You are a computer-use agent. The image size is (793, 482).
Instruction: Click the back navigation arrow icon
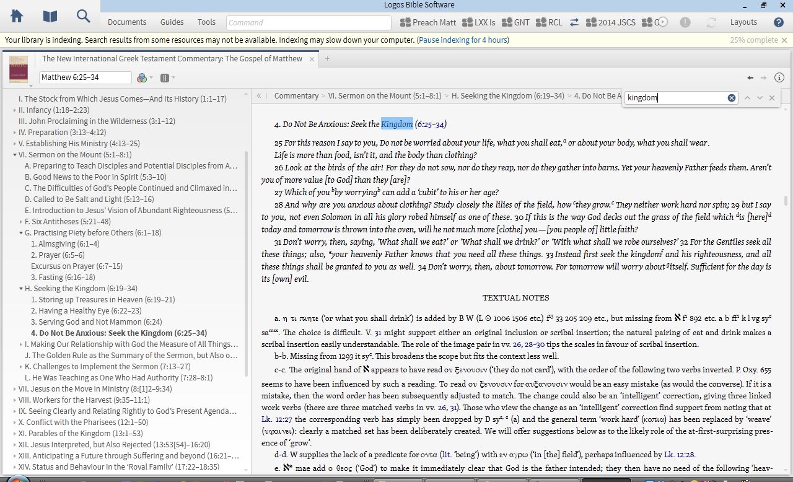coord(750,77)
